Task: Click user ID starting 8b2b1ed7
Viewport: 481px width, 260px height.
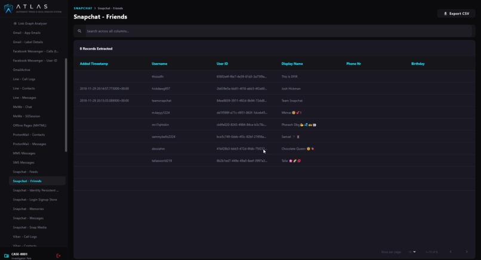Action: (242, 160)
